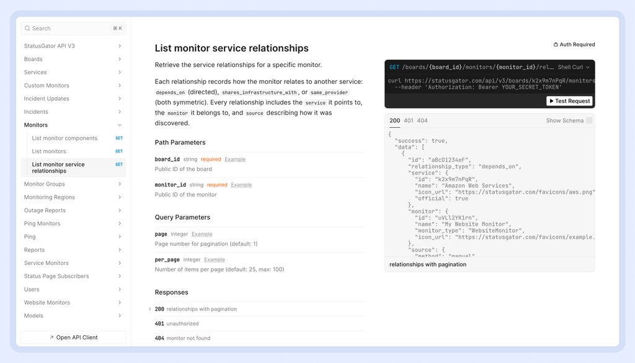Click the Responses heading
Image resolution: width=635 pixels, height=363 pixels.
click(x=171, y=292)
